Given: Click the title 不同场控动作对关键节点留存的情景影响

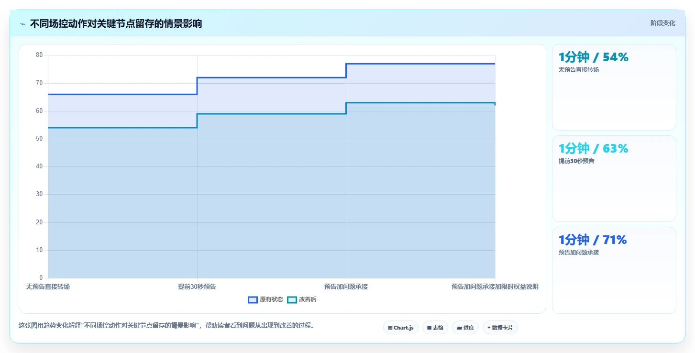Looking at the screenshot, I should [116, 23].
